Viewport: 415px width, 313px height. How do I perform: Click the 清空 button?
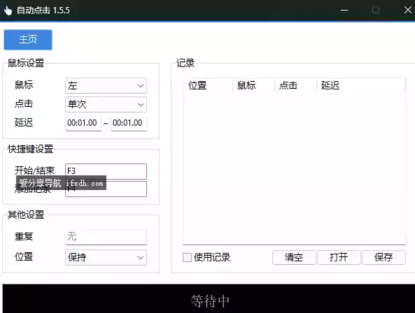294,257
